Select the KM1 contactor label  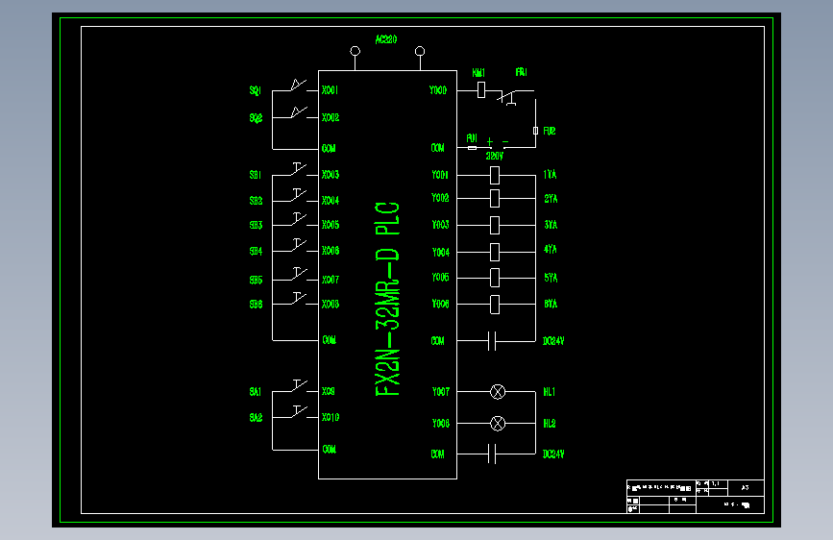click(x=478, y=73)
